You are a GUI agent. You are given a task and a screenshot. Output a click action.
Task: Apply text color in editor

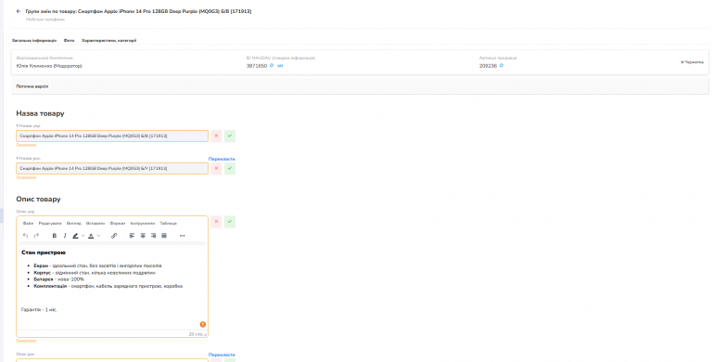[x=91, y=236]
